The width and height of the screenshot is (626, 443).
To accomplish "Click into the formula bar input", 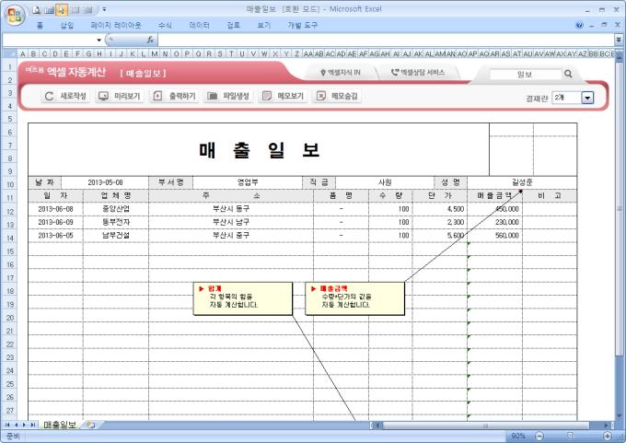I will coord(385,40).
